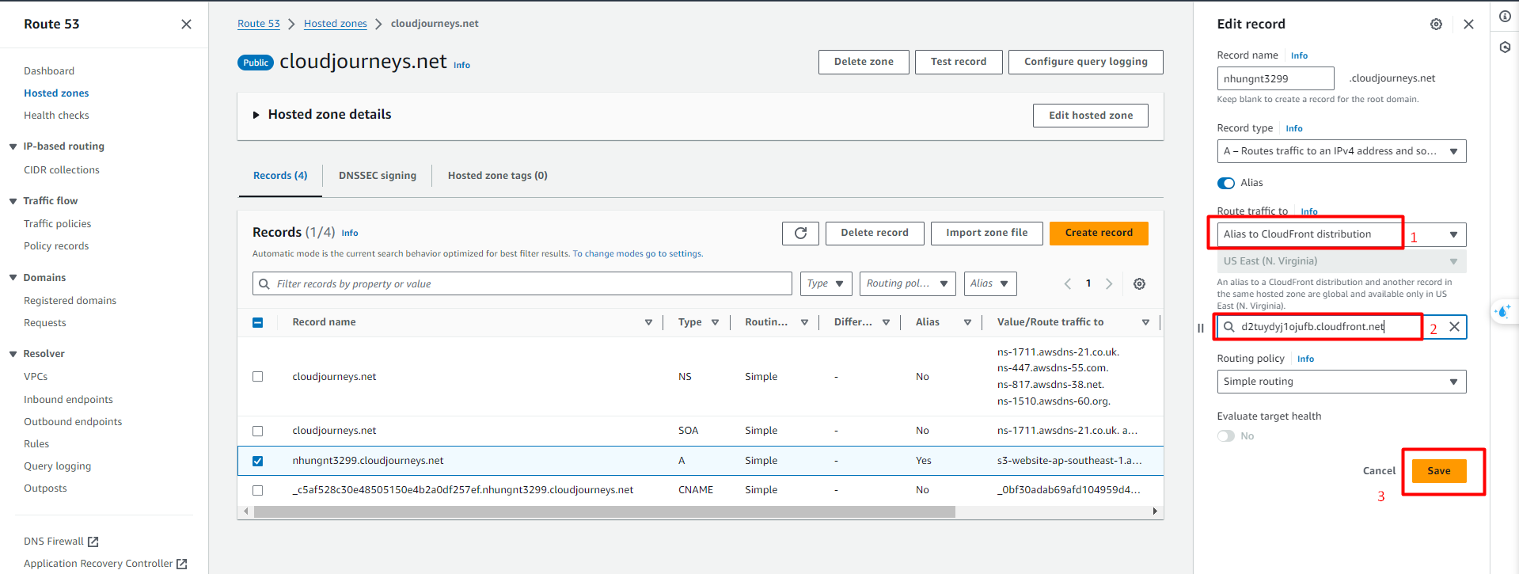Click info circle icon at top right
Viewport: 1519px width, 574px height.
tap(1505, 16)
